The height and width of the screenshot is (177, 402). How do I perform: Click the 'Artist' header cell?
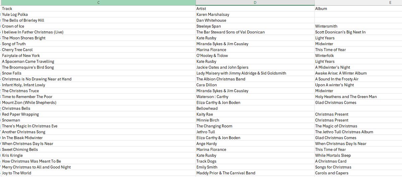pyautogui.click(x=255, y=8)
